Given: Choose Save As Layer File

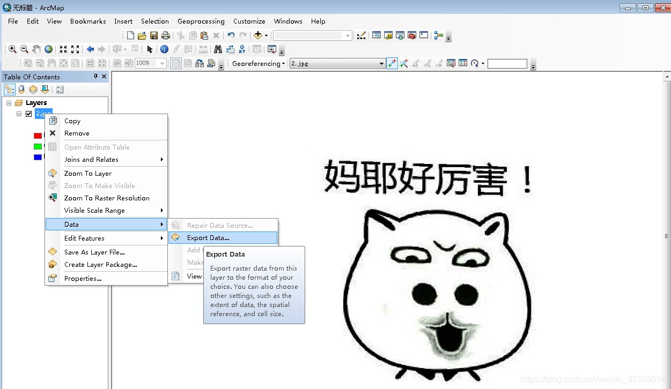Looking at the screenshot, I should click(106, 252).
